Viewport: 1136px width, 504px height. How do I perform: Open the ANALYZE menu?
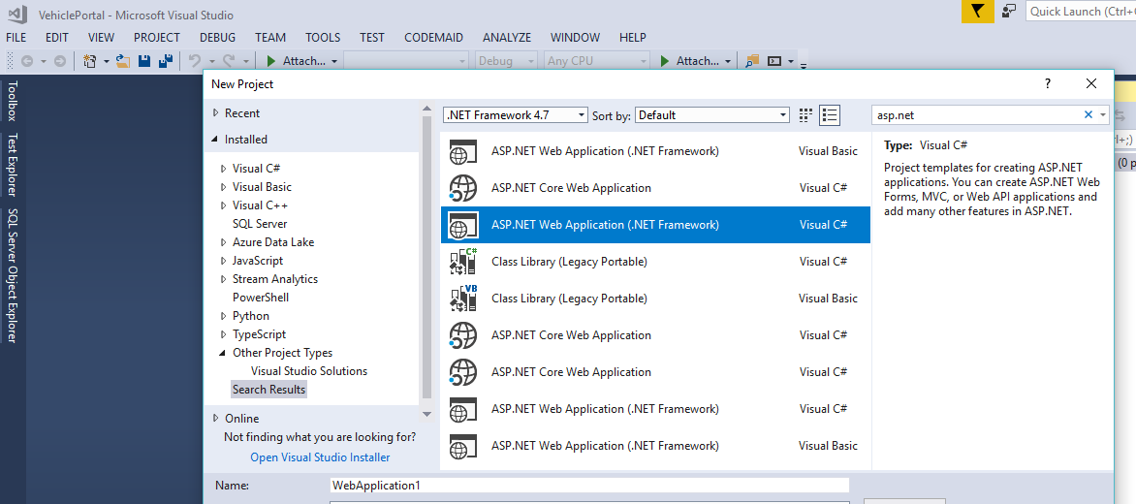(x=507, y=38)
